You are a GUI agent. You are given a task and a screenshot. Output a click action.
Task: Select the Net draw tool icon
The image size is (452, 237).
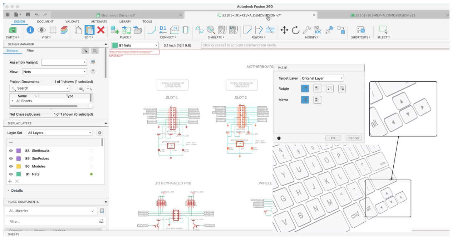152,30
